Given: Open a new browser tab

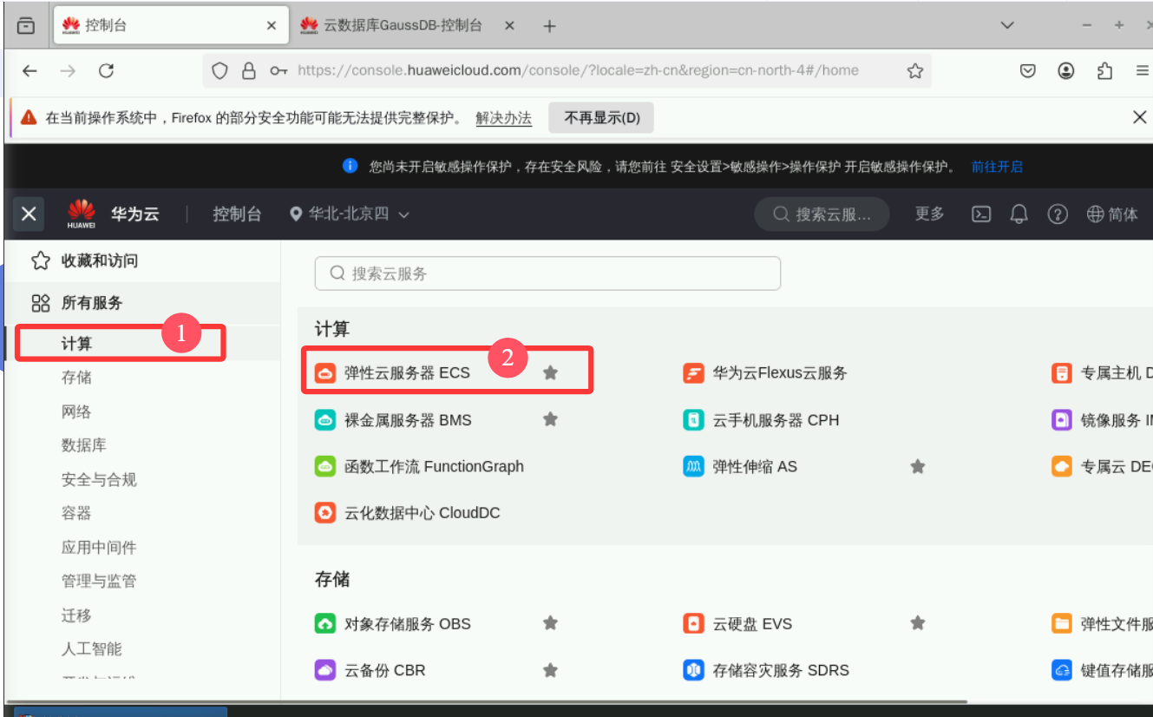Looking at the screenshot, I should click(549, 26).
